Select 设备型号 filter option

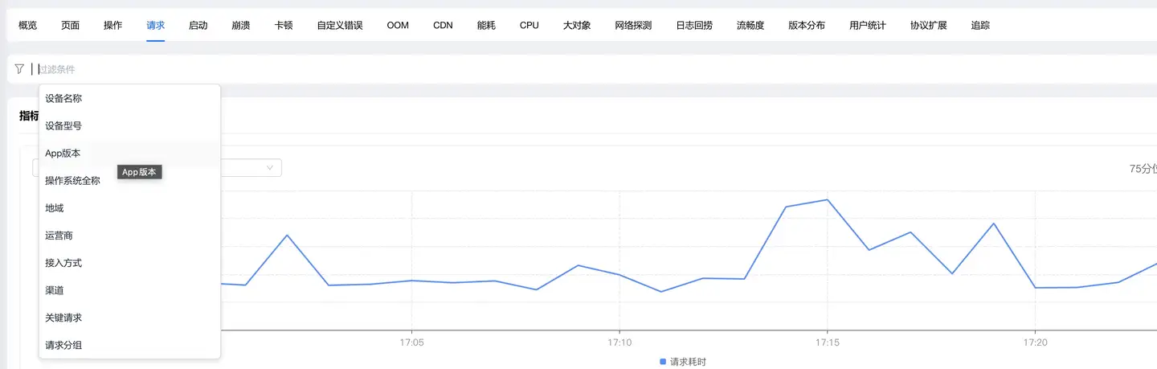pyautogui.click(x=63, y=126)
